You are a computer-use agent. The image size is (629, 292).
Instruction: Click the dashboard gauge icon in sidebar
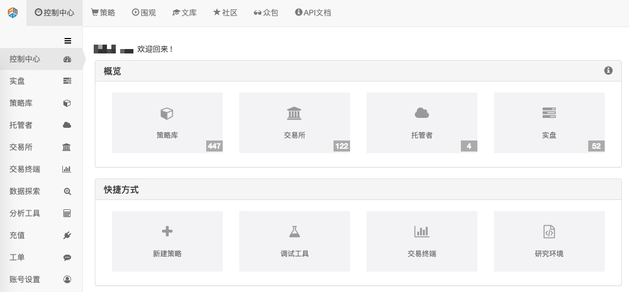click(x=67, y=60)
